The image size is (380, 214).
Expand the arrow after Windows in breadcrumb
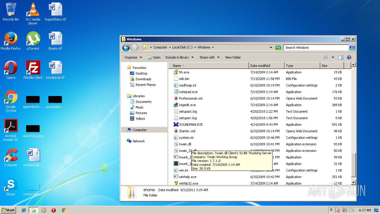click(213, 48)
